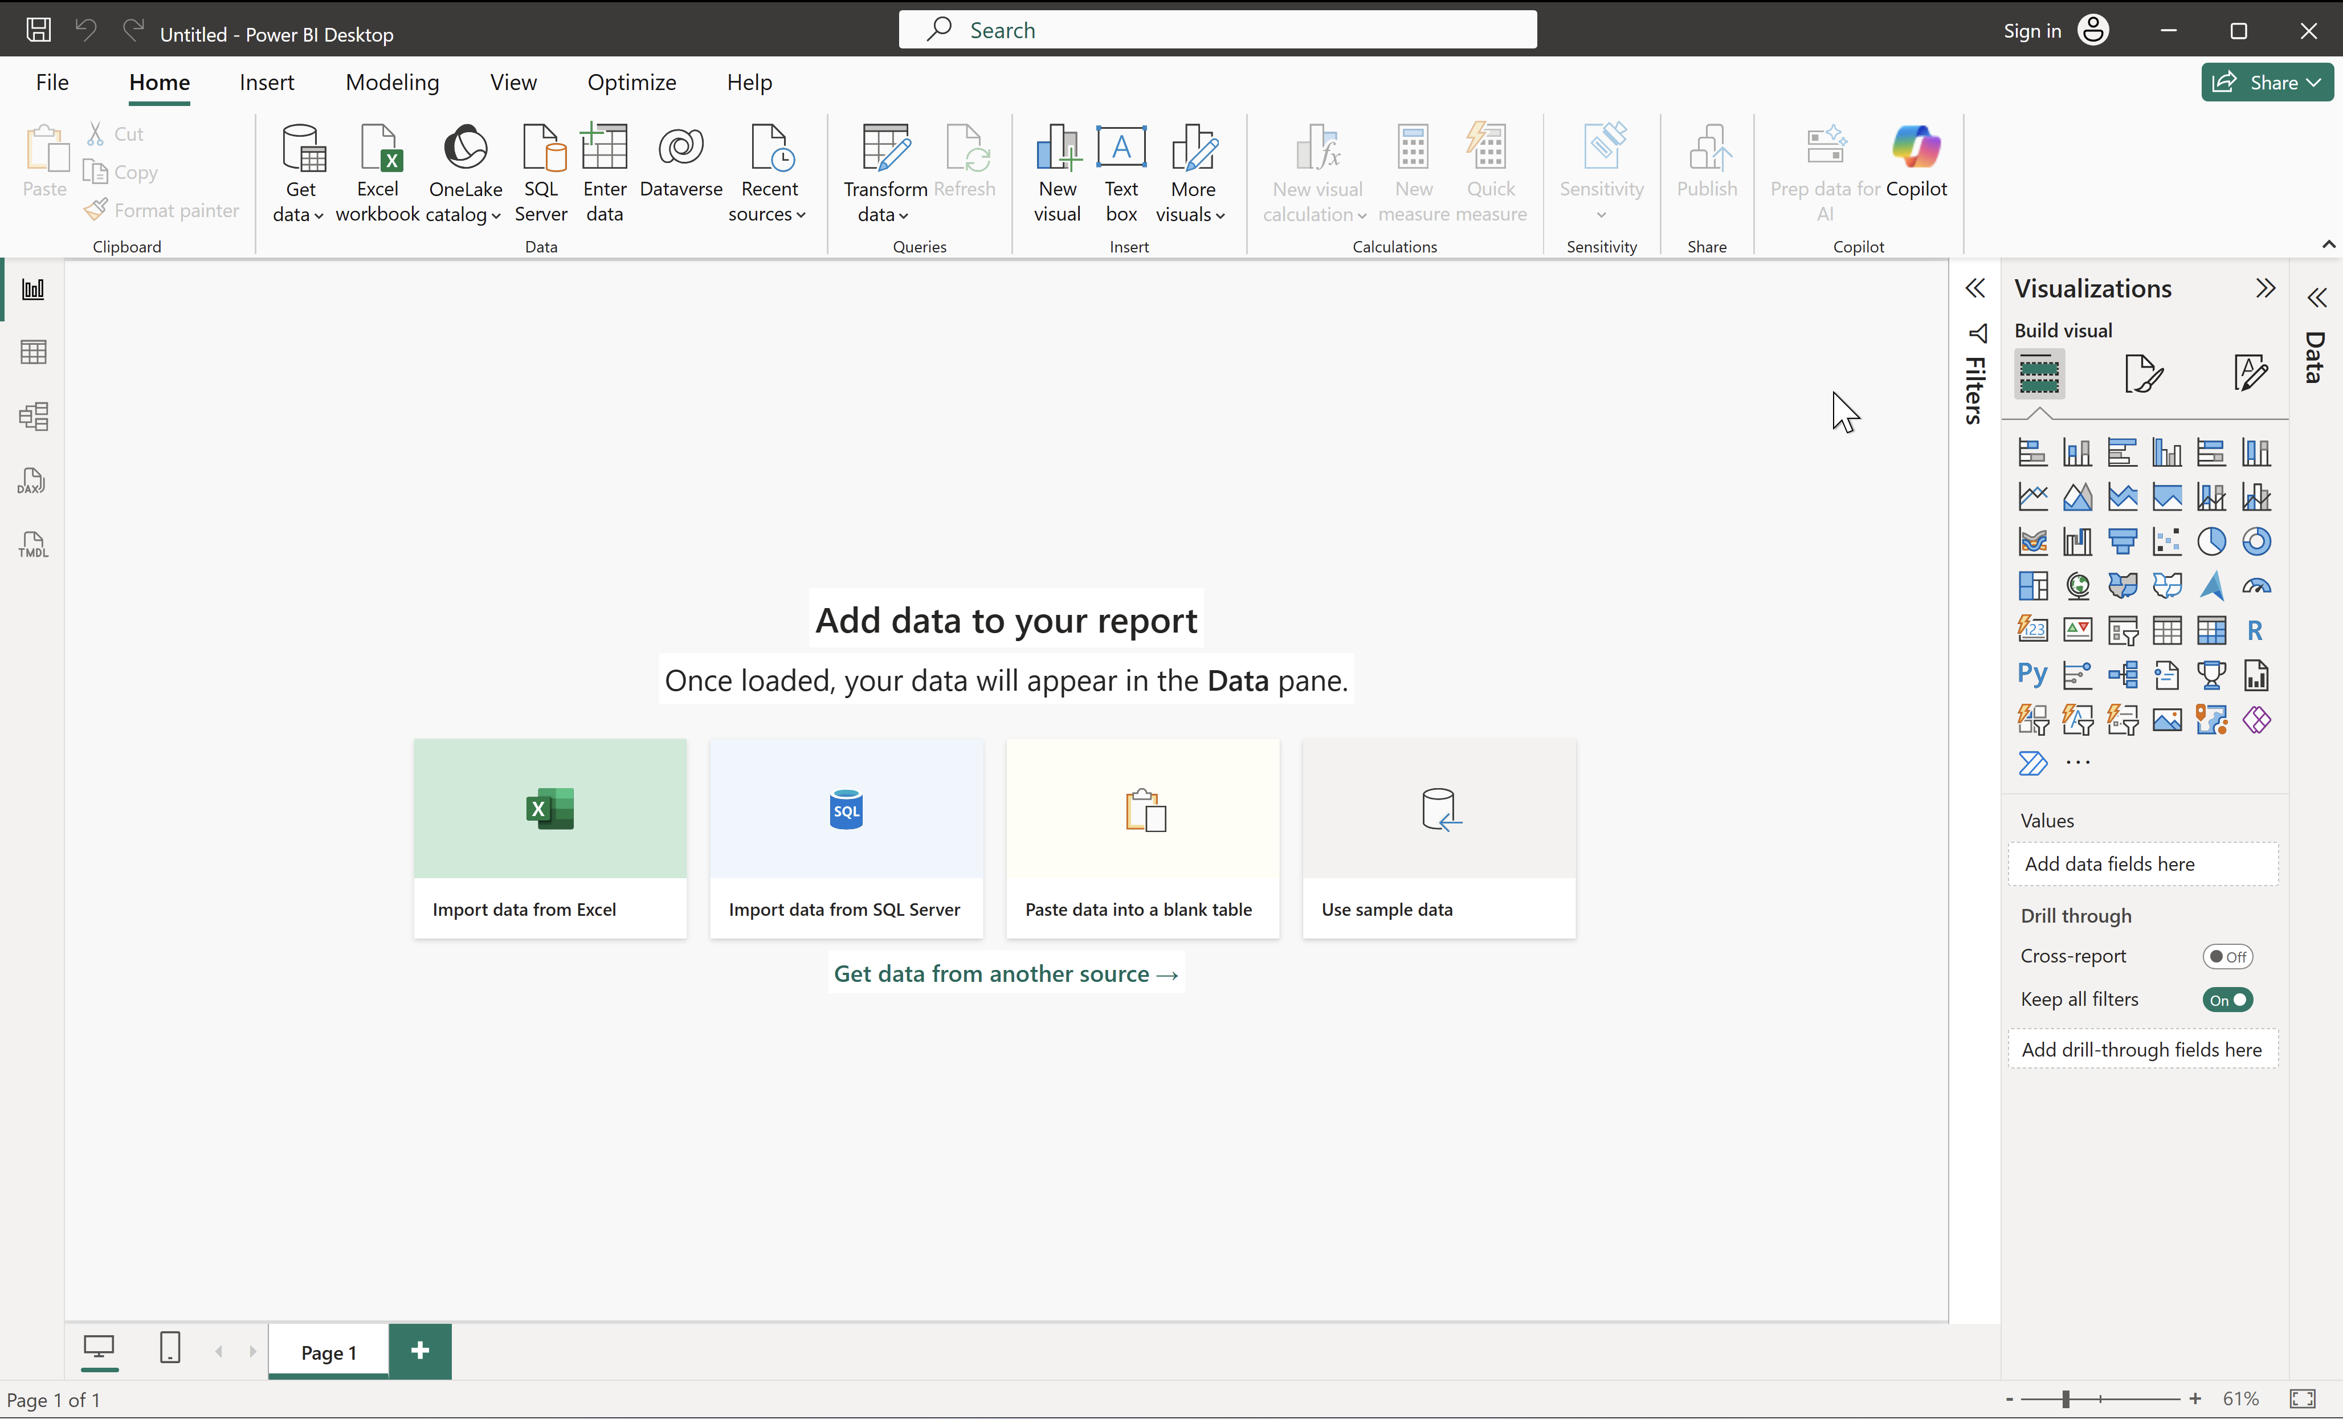Switch to Model view in left sidebar
The image size is (2343, 1419).
tap(33, 417)
